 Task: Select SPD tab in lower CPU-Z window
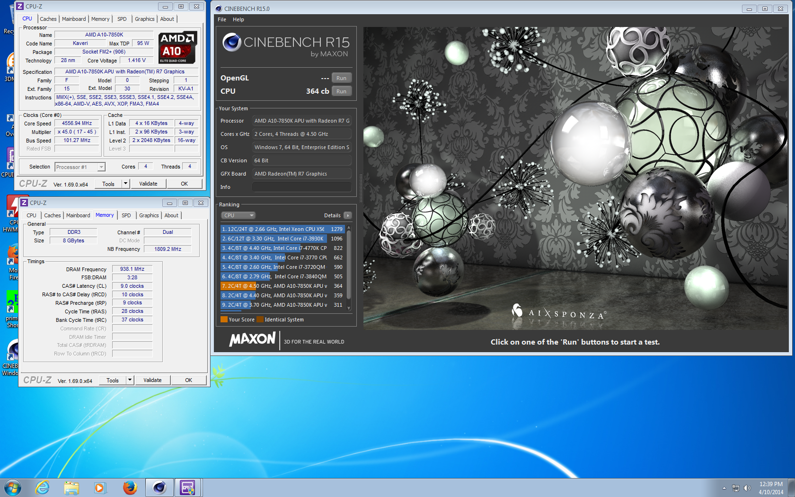tap(126, 215)
